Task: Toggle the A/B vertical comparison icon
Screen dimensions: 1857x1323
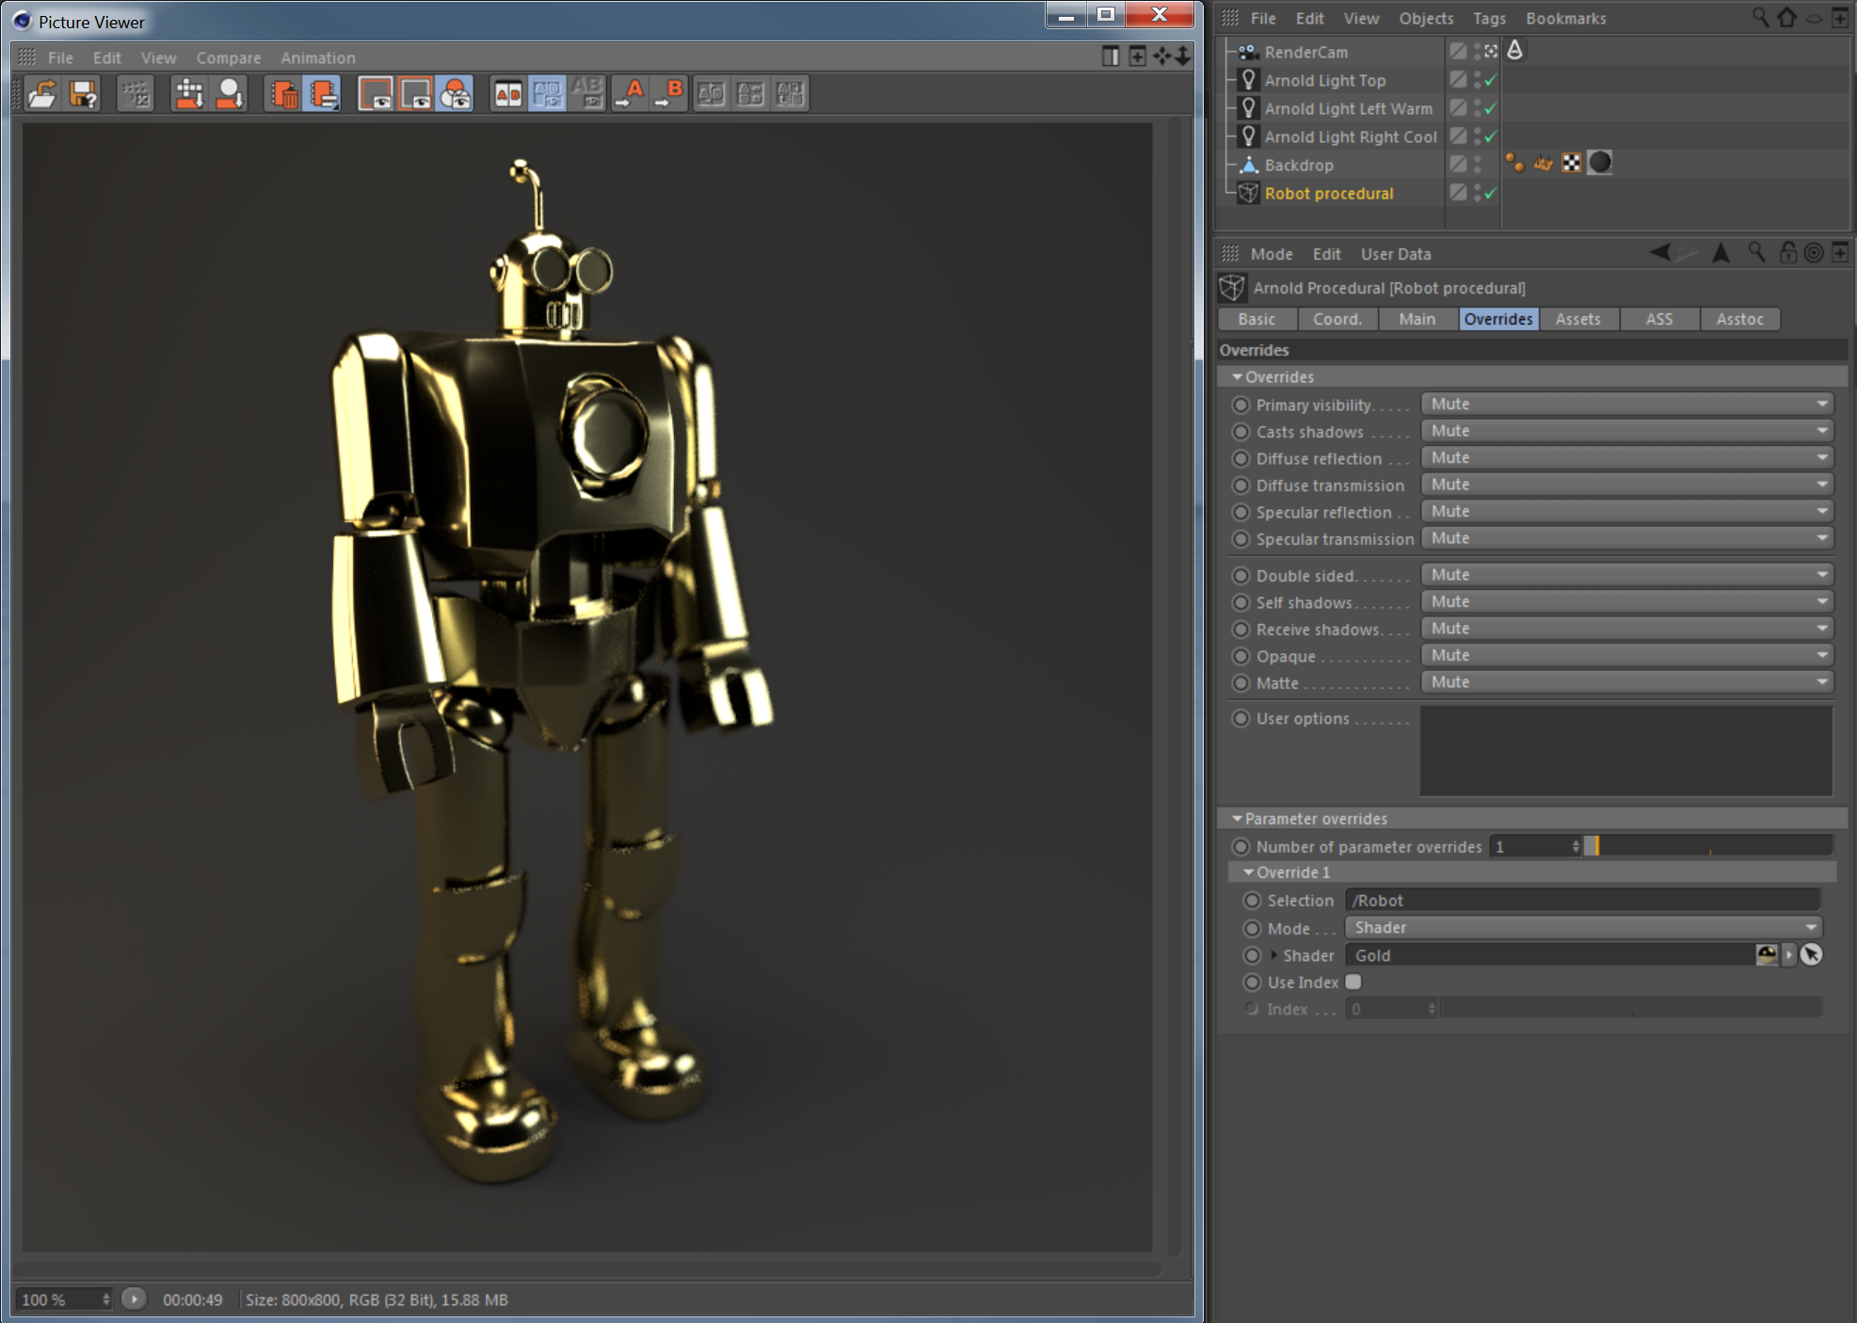Action: coord(510,93)
